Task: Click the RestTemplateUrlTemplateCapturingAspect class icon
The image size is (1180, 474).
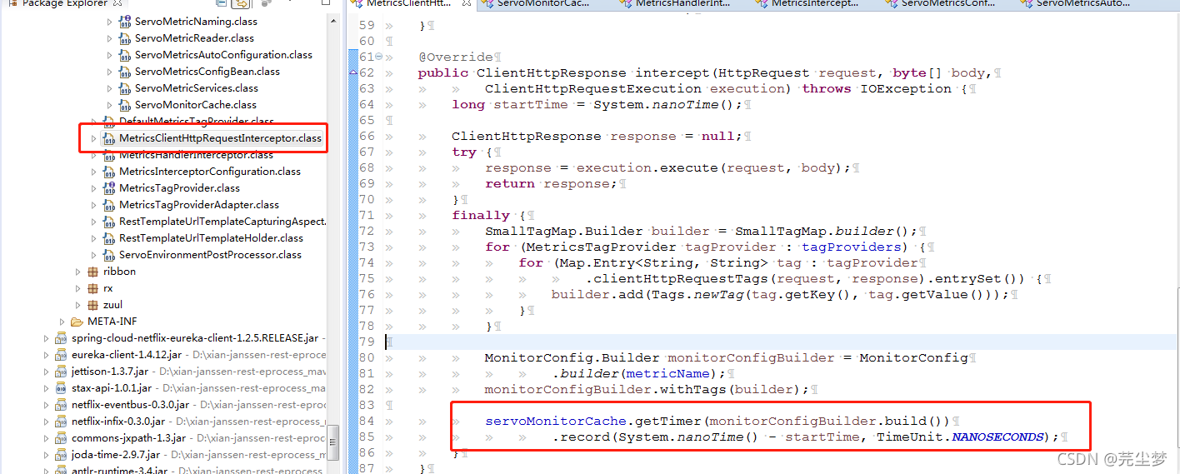Action: 109,222
